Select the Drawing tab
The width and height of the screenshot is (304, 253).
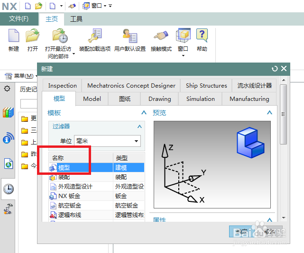coord(159,99)
